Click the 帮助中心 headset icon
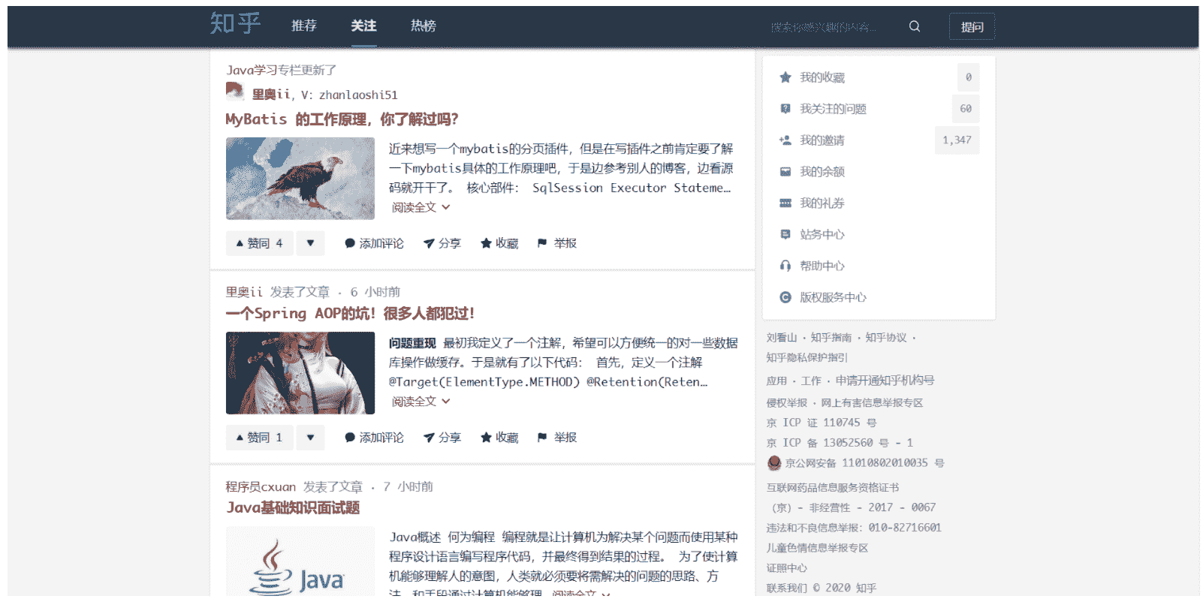Screen dimensions: 1203x599 [x=785, y=266]
